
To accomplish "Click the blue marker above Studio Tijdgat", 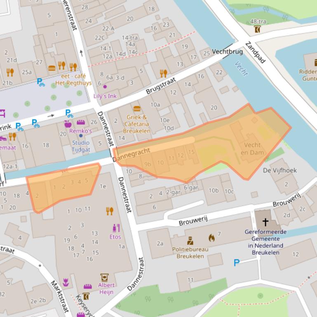I will point(80,135).
